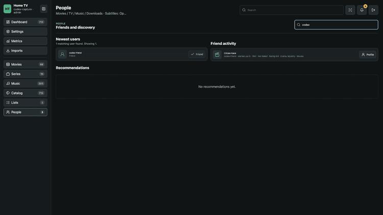Viewport: 383px width, 215px height.
Task: Click the logout icon button
Action: pyautogui.click(x=373, y=10)
